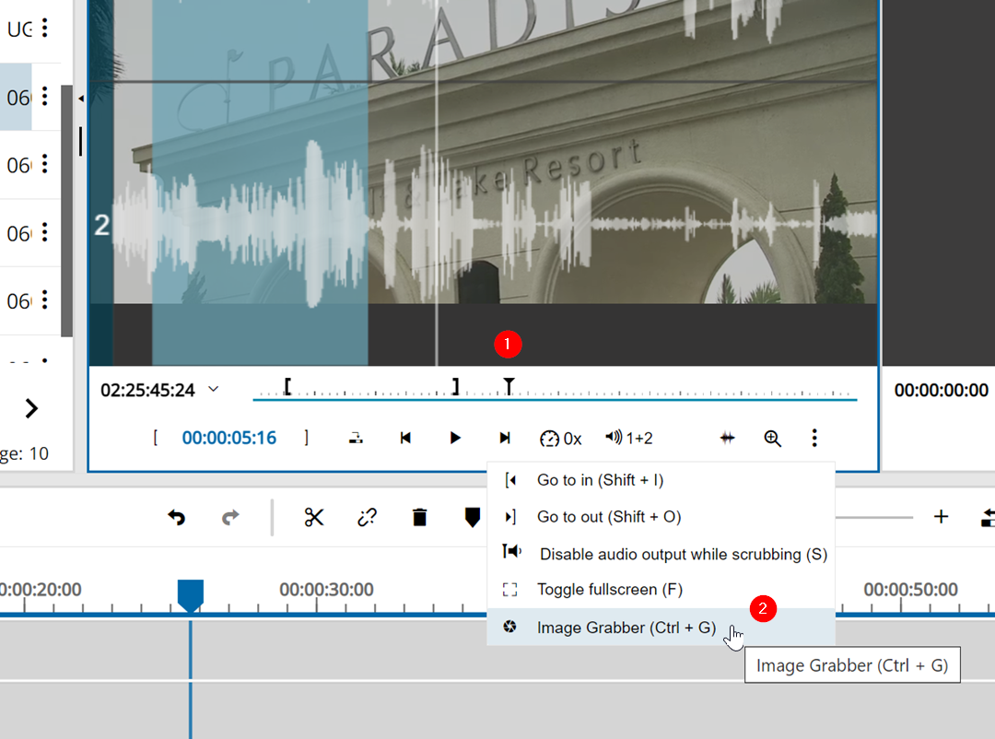995x739 pixels.
Task: Choose Image Grabber from the menu
Action: coord(626,628)
